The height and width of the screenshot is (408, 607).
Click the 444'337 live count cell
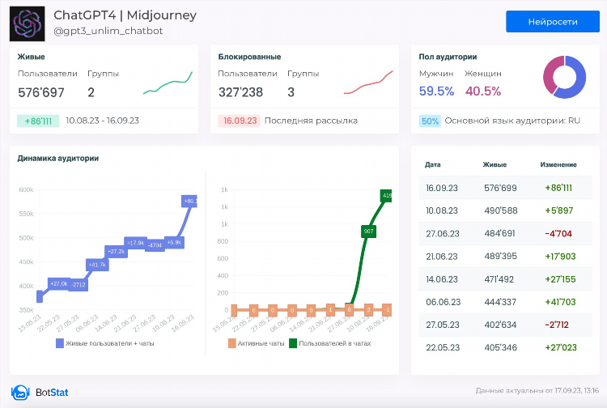point(500,302)
